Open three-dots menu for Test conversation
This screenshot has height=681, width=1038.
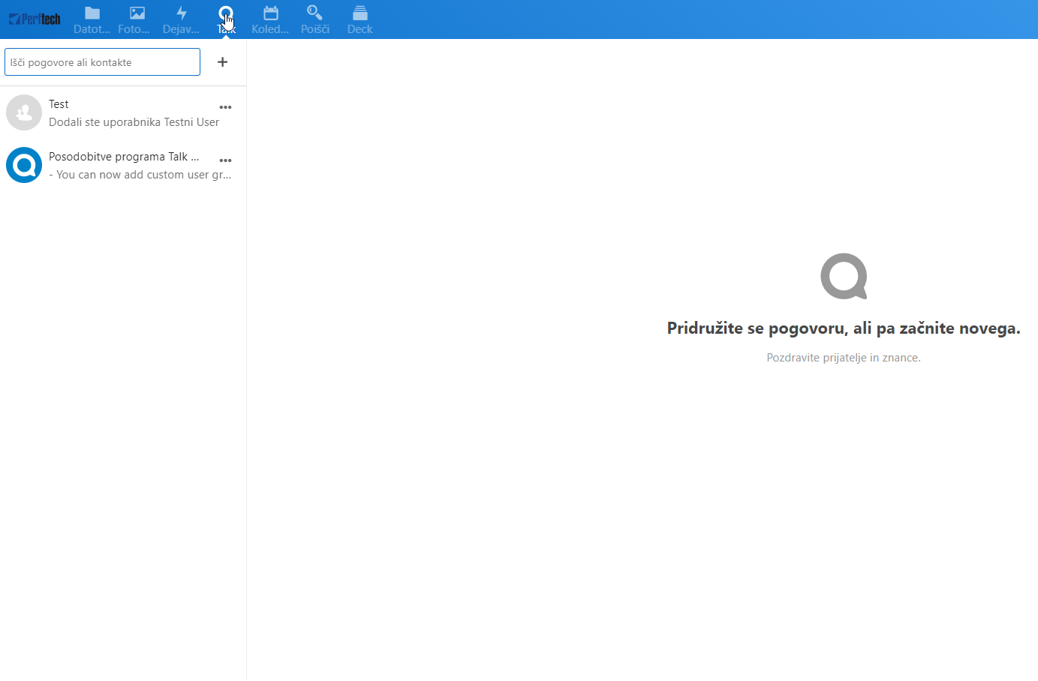pyautogui.click(x=225, y=107)
